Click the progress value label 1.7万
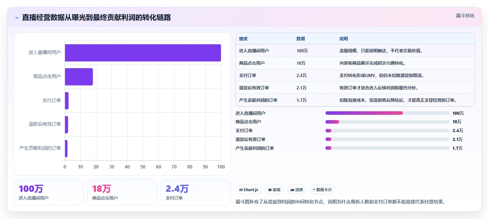This screenshot has height=219, width=489. click(457, 148)
